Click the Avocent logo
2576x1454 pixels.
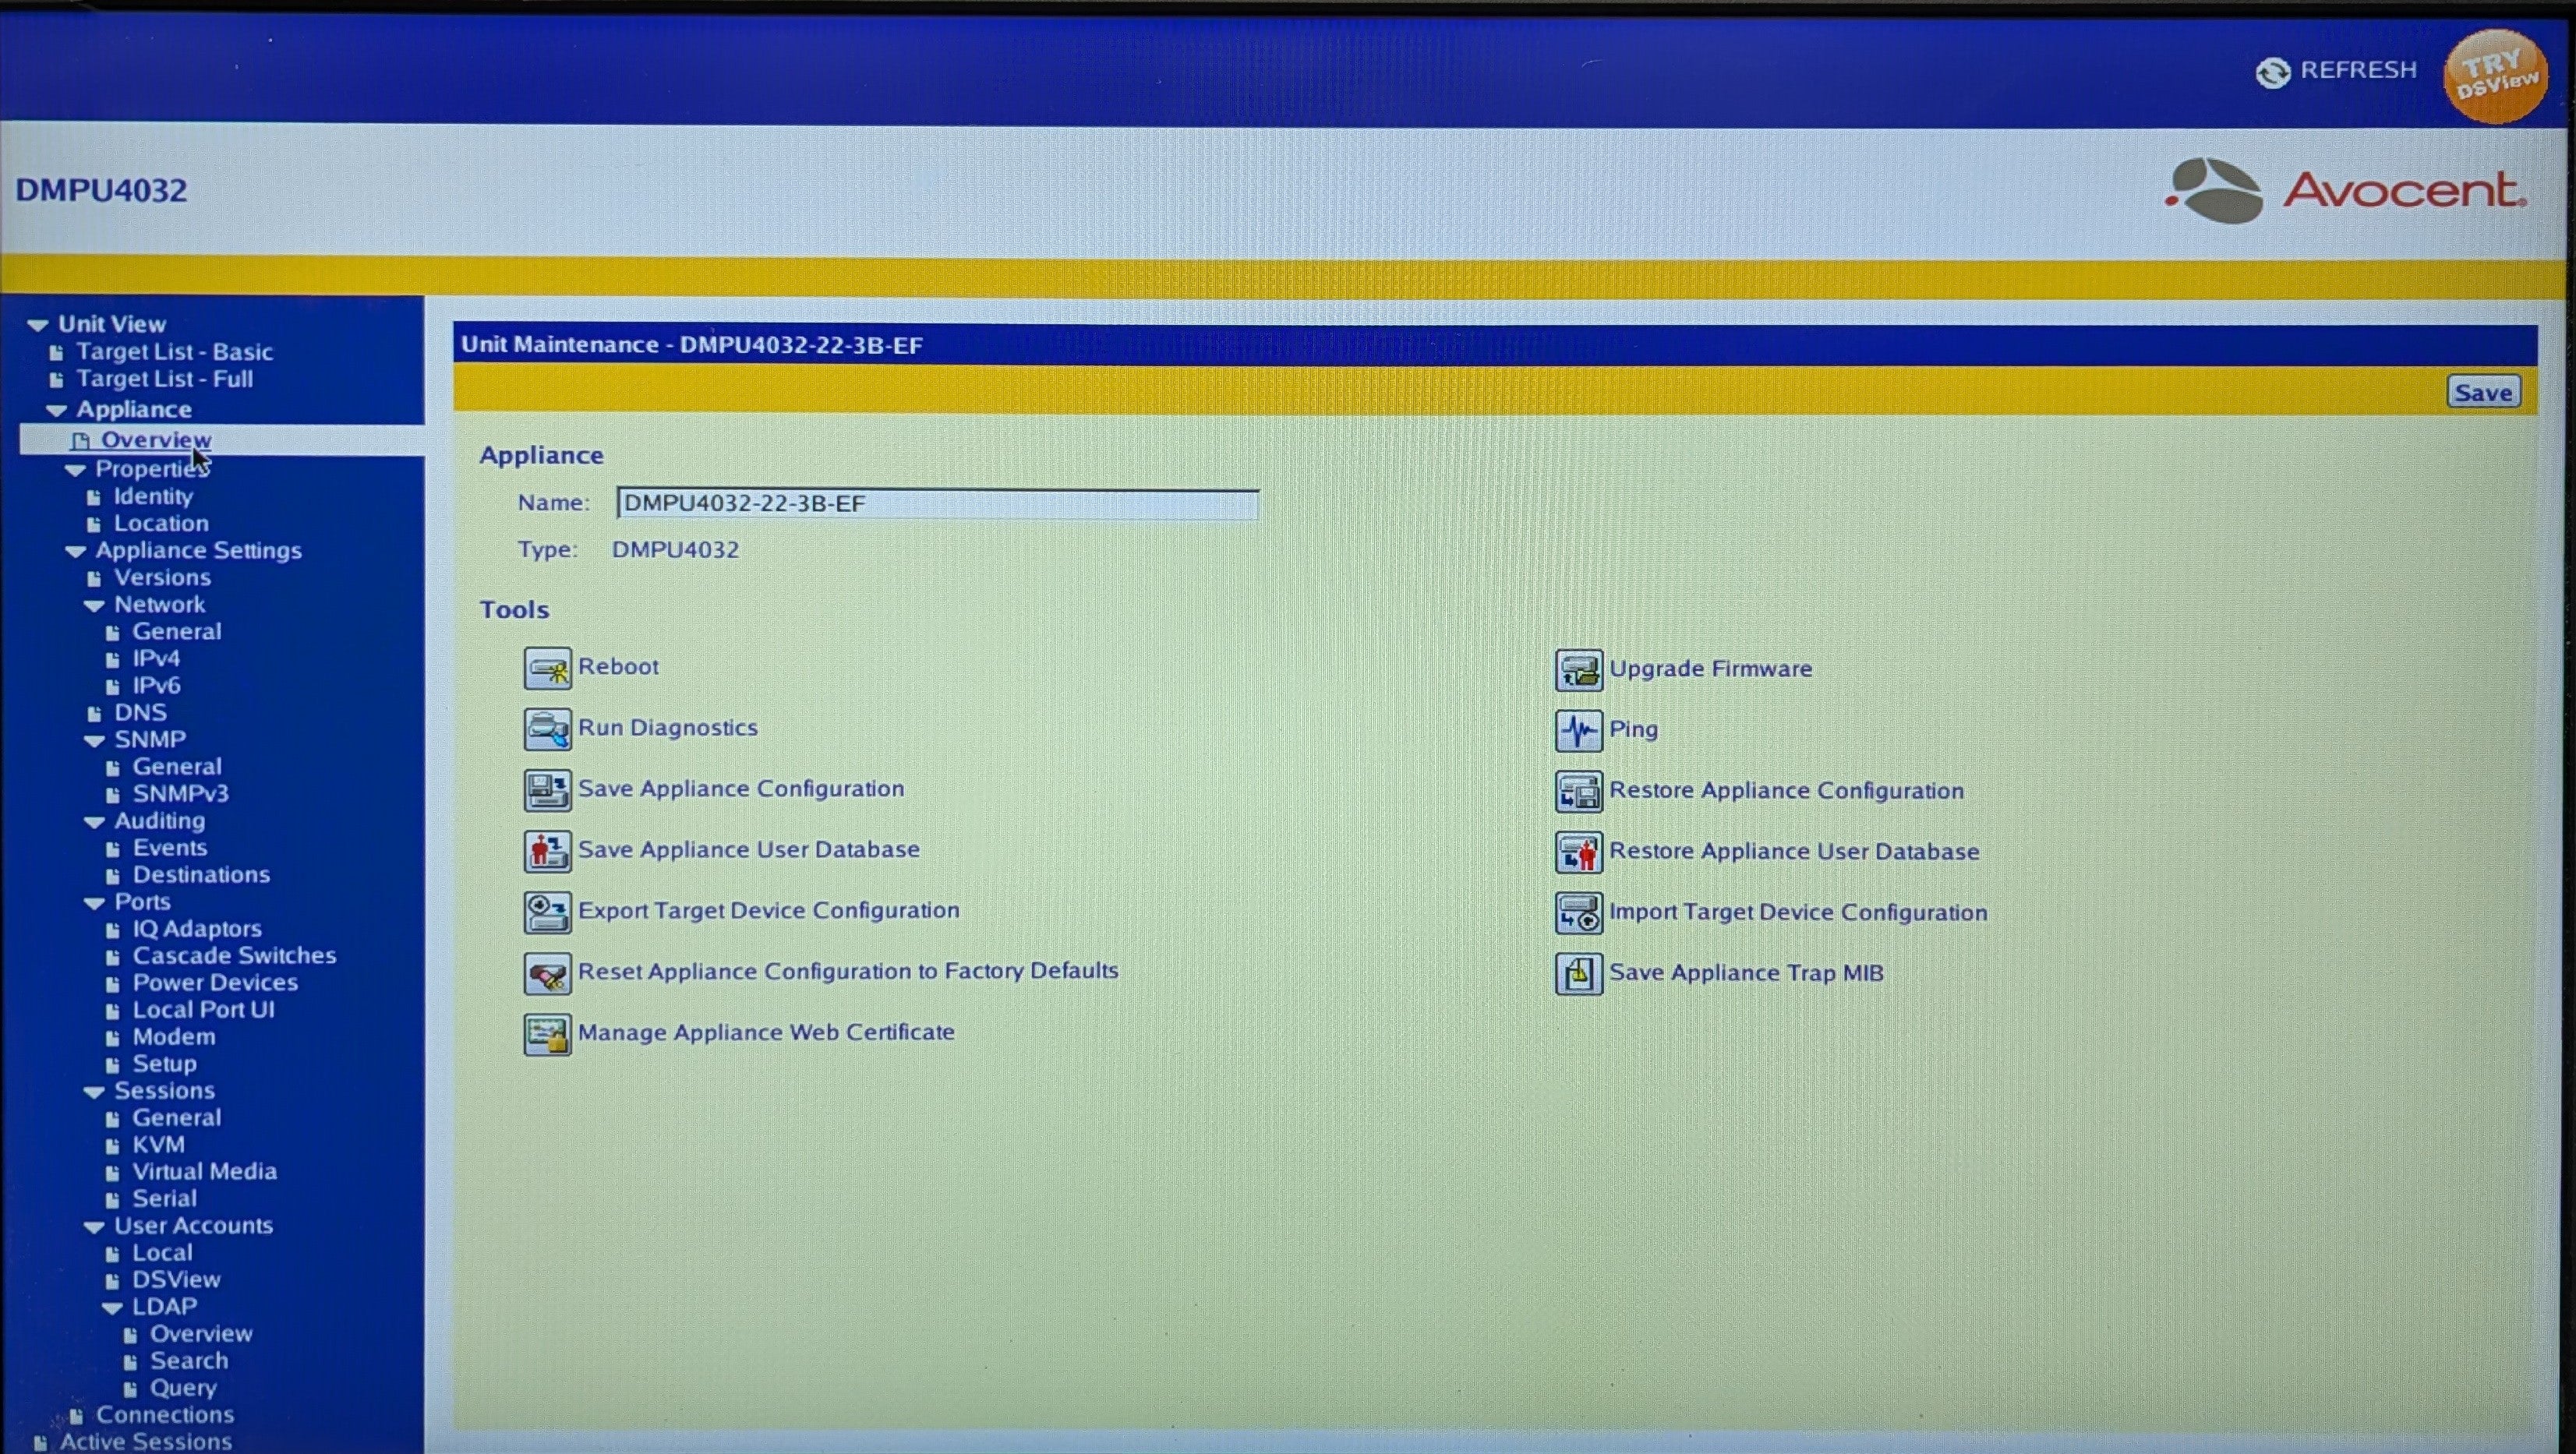click(x=2345, y=190)
